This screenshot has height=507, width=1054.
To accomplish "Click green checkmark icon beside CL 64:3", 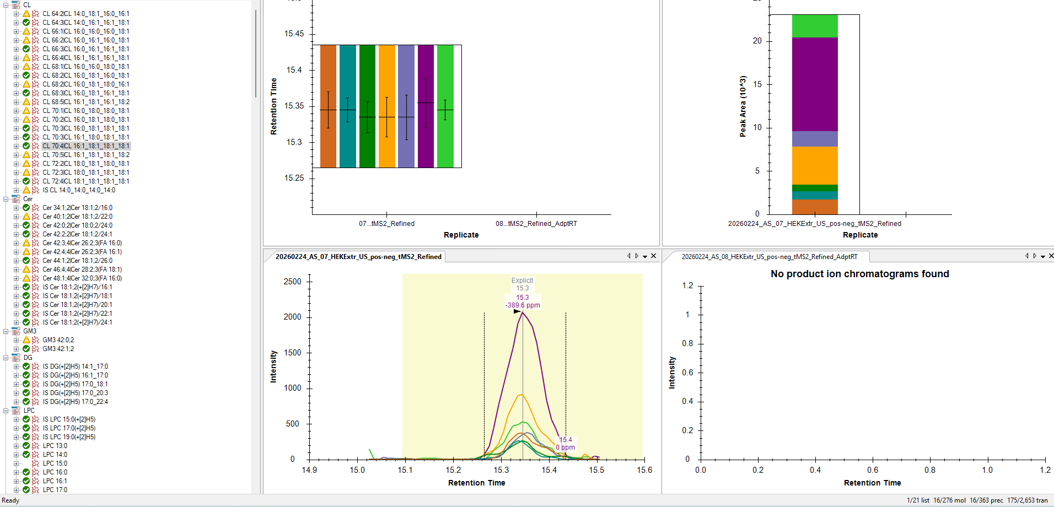I will coord(26,23).
